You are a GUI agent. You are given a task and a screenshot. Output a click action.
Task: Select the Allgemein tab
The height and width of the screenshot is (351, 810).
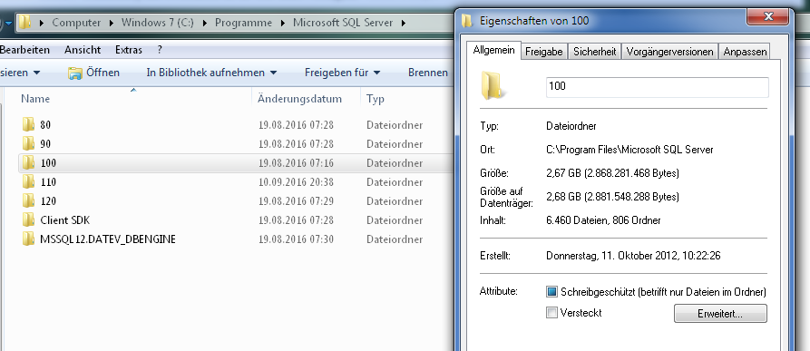(x=493, y=51)
